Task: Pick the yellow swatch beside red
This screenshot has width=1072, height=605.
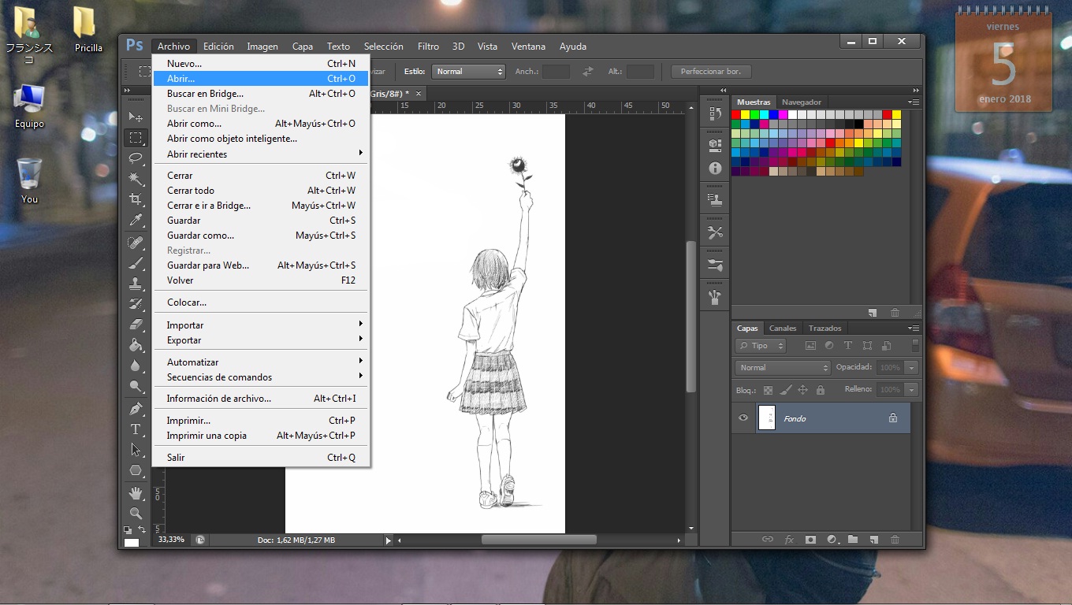Action: pyautogui.click(x=745, y=115)
